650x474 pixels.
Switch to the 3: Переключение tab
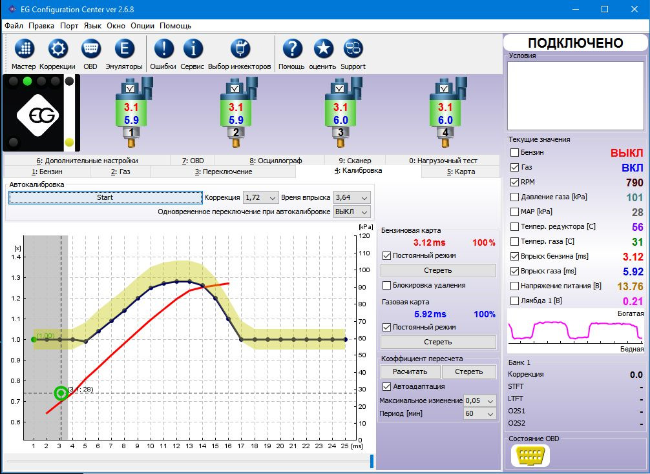(224, 172)
